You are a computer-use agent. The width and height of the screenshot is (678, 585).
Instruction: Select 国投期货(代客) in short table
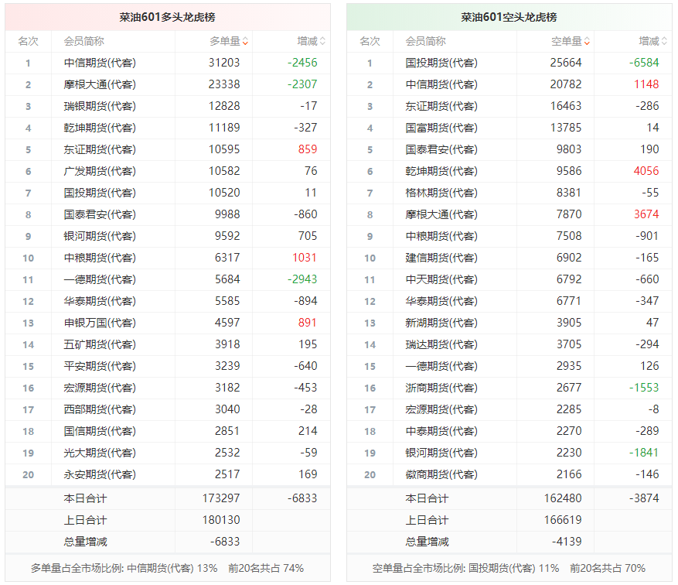coord(441,63)
